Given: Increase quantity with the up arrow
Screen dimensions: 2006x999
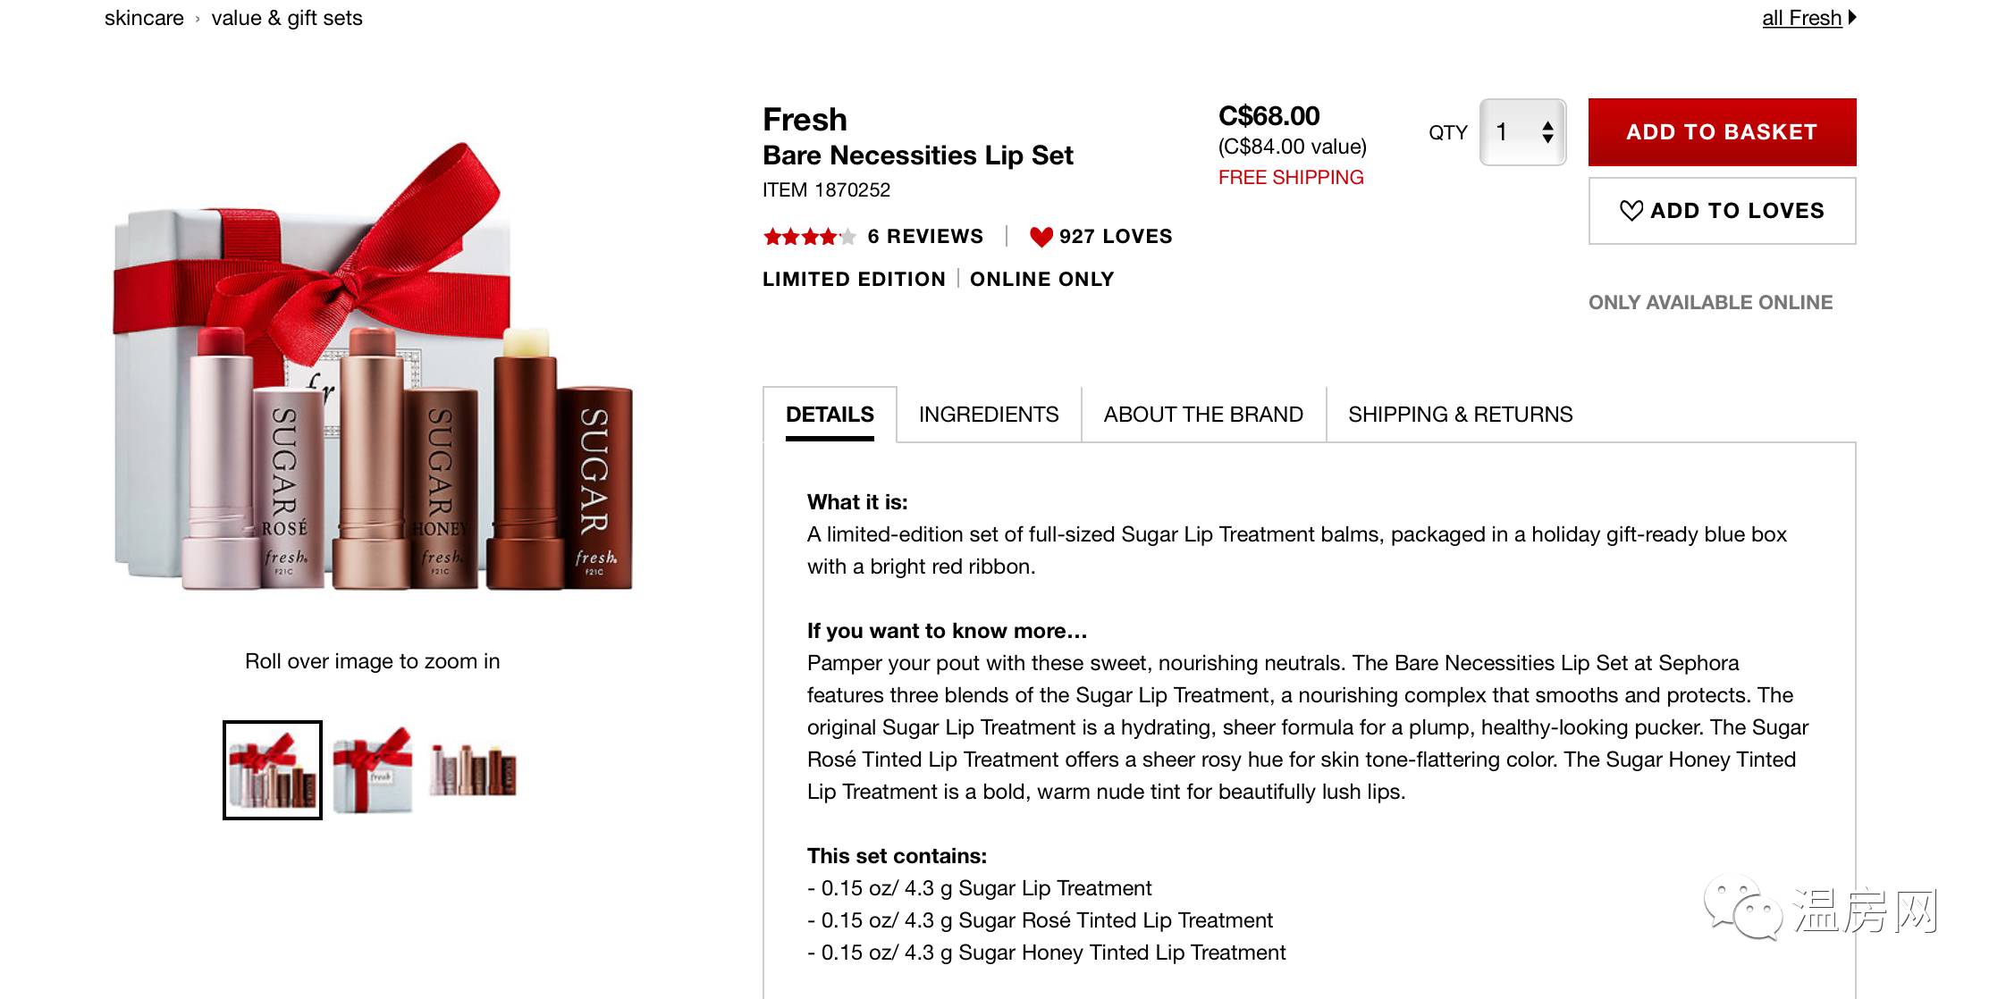Looking at the screenshot, I should tap(1547, 126).
